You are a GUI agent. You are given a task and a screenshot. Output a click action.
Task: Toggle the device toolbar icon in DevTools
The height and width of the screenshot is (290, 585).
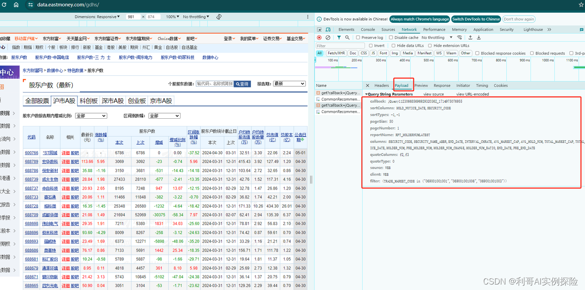click(329, 29)
